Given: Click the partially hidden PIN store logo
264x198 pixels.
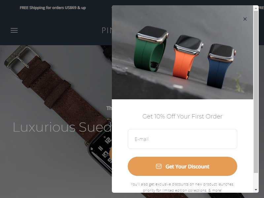Looking at the screenshot, I should pyautogui.click(x=107, y=30).
